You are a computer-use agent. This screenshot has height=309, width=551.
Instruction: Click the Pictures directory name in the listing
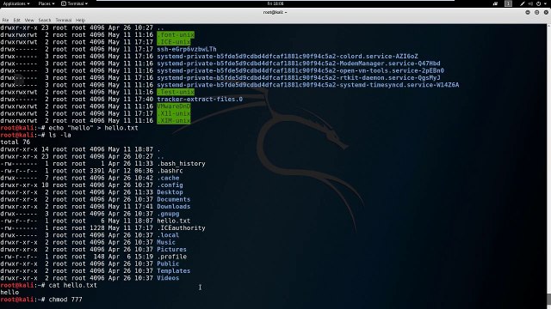tap(171, 250)
